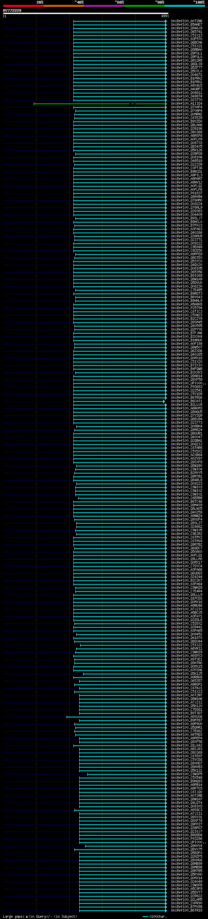Open the UniRef100_B6TRG6 entry
Screen dimensions: 208x919
pyautogui.click(x=186, y=397)
